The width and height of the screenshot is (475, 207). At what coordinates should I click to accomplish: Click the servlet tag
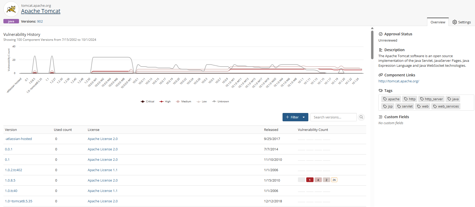coord(405,106)
